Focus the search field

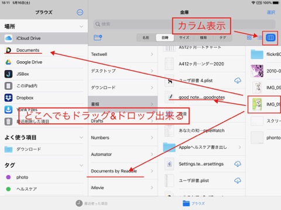click(x=184, y=24)
